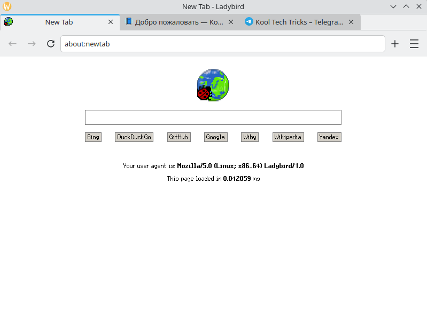Switch to the New Tab tab

[60, 22]
